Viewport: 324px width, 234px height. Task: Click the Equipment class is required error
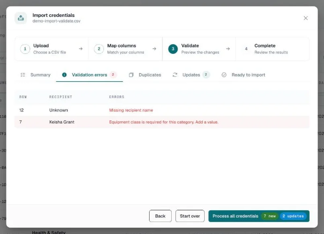[x=164, y=122]
